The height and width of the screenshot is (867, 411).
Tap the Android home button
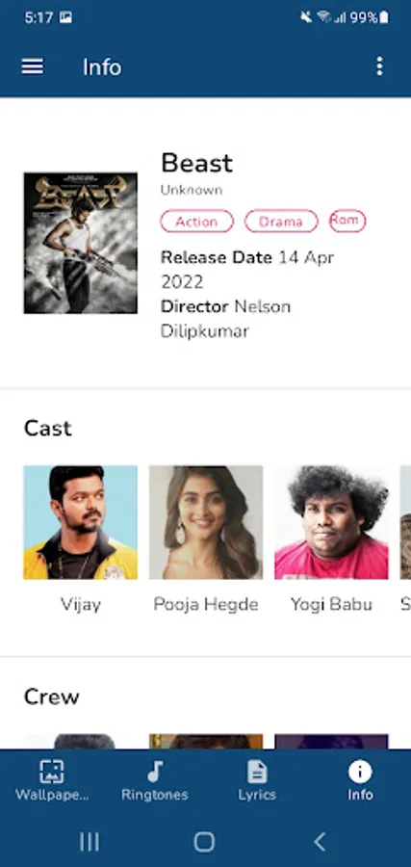click(204, 842)
